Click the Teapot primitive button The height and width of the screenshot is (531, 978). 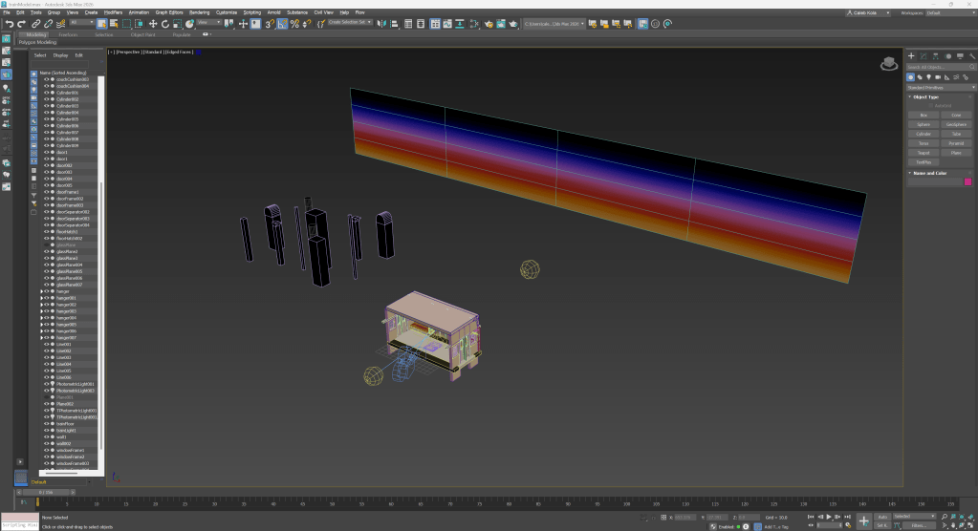tap(924, 153)
